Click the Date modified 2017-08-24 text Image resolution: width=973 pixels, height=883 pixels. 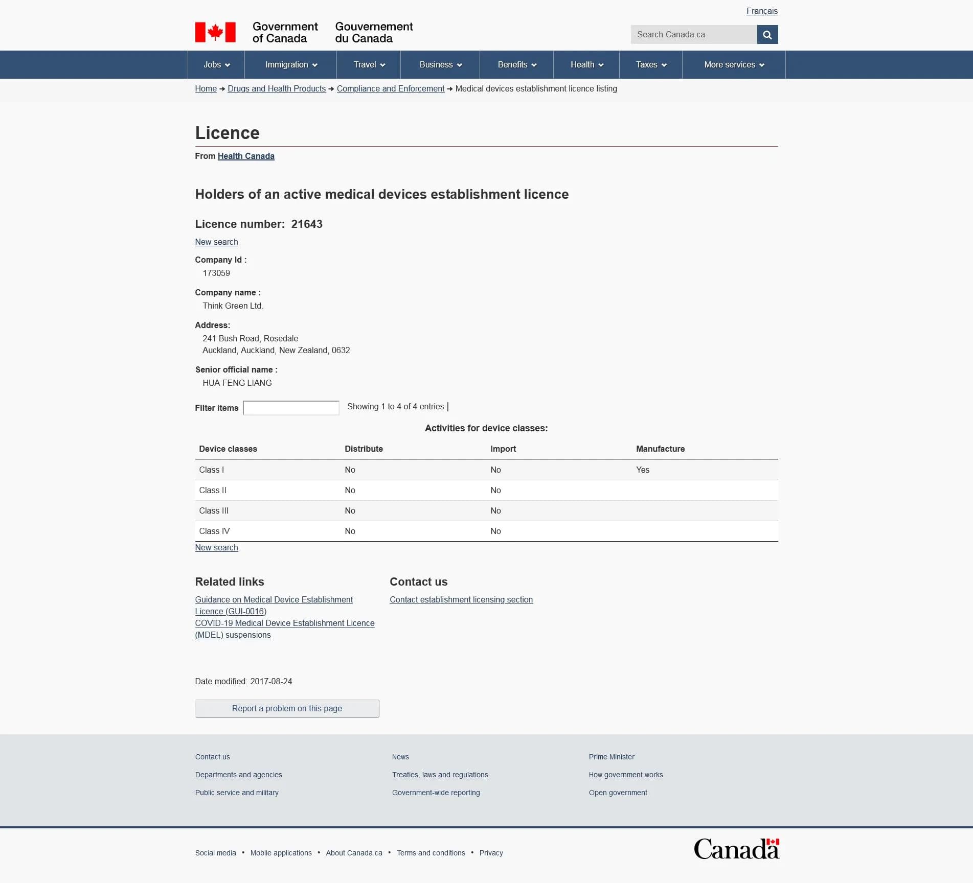[244, 682]
